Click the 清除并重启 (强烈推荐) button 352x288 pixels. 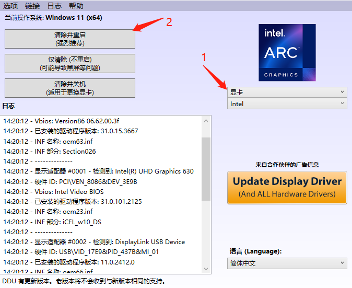(x=70, y=39)
